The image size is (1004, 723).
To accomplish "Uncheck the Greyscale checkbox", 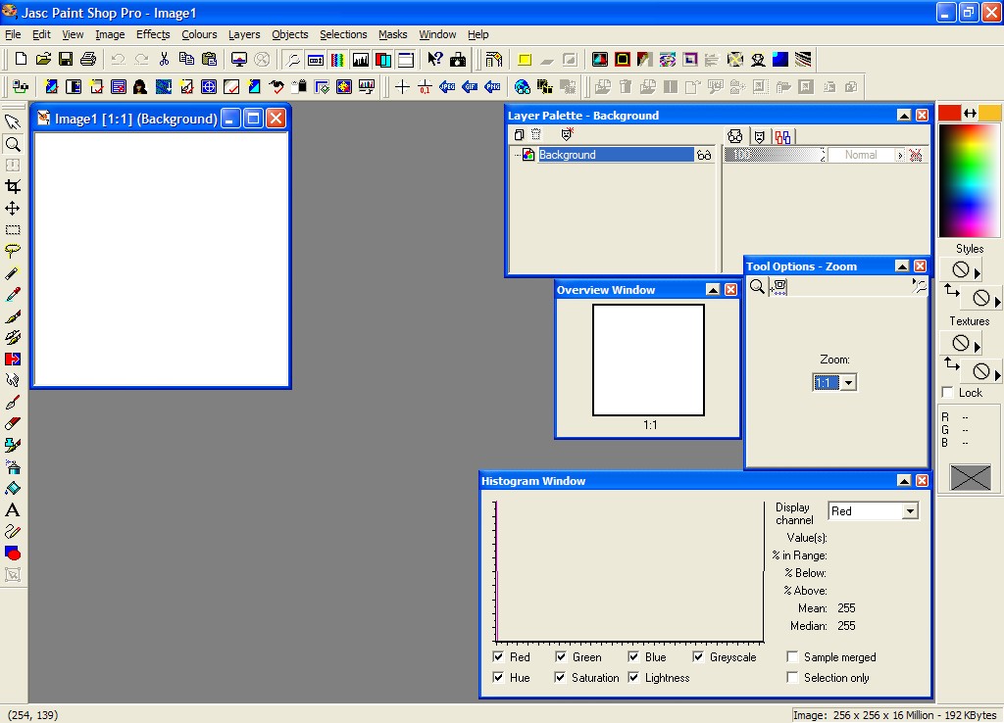I will pyautogui.click(x=698, y=656).
